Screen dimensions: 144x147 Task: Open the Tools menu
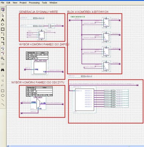pyautogui.click(x=44, y=3)
